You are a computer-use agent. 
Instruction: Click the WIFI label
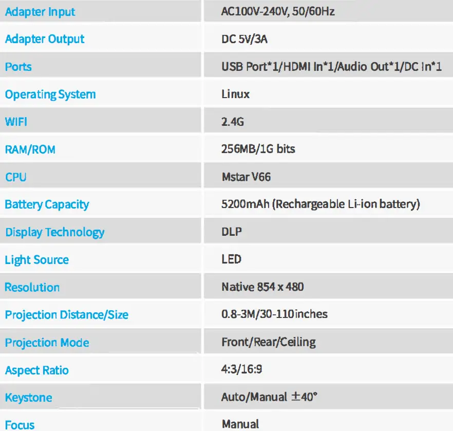(16, 122)
